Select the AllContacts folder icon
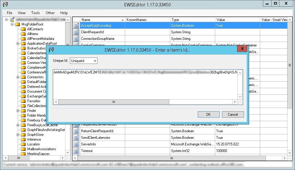 pyautogui.click(x=23, y=29)
